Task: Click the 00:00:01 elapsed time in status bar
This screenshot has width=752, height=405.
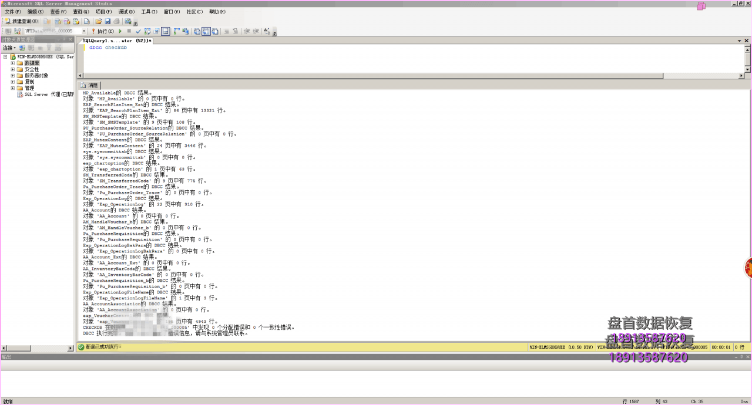Action: (x=721, y=347)
